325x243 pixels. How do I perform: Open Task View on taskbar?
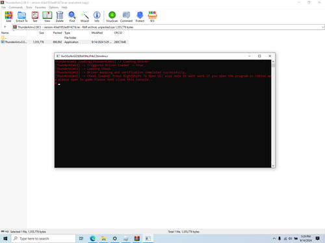pos(81,238)
